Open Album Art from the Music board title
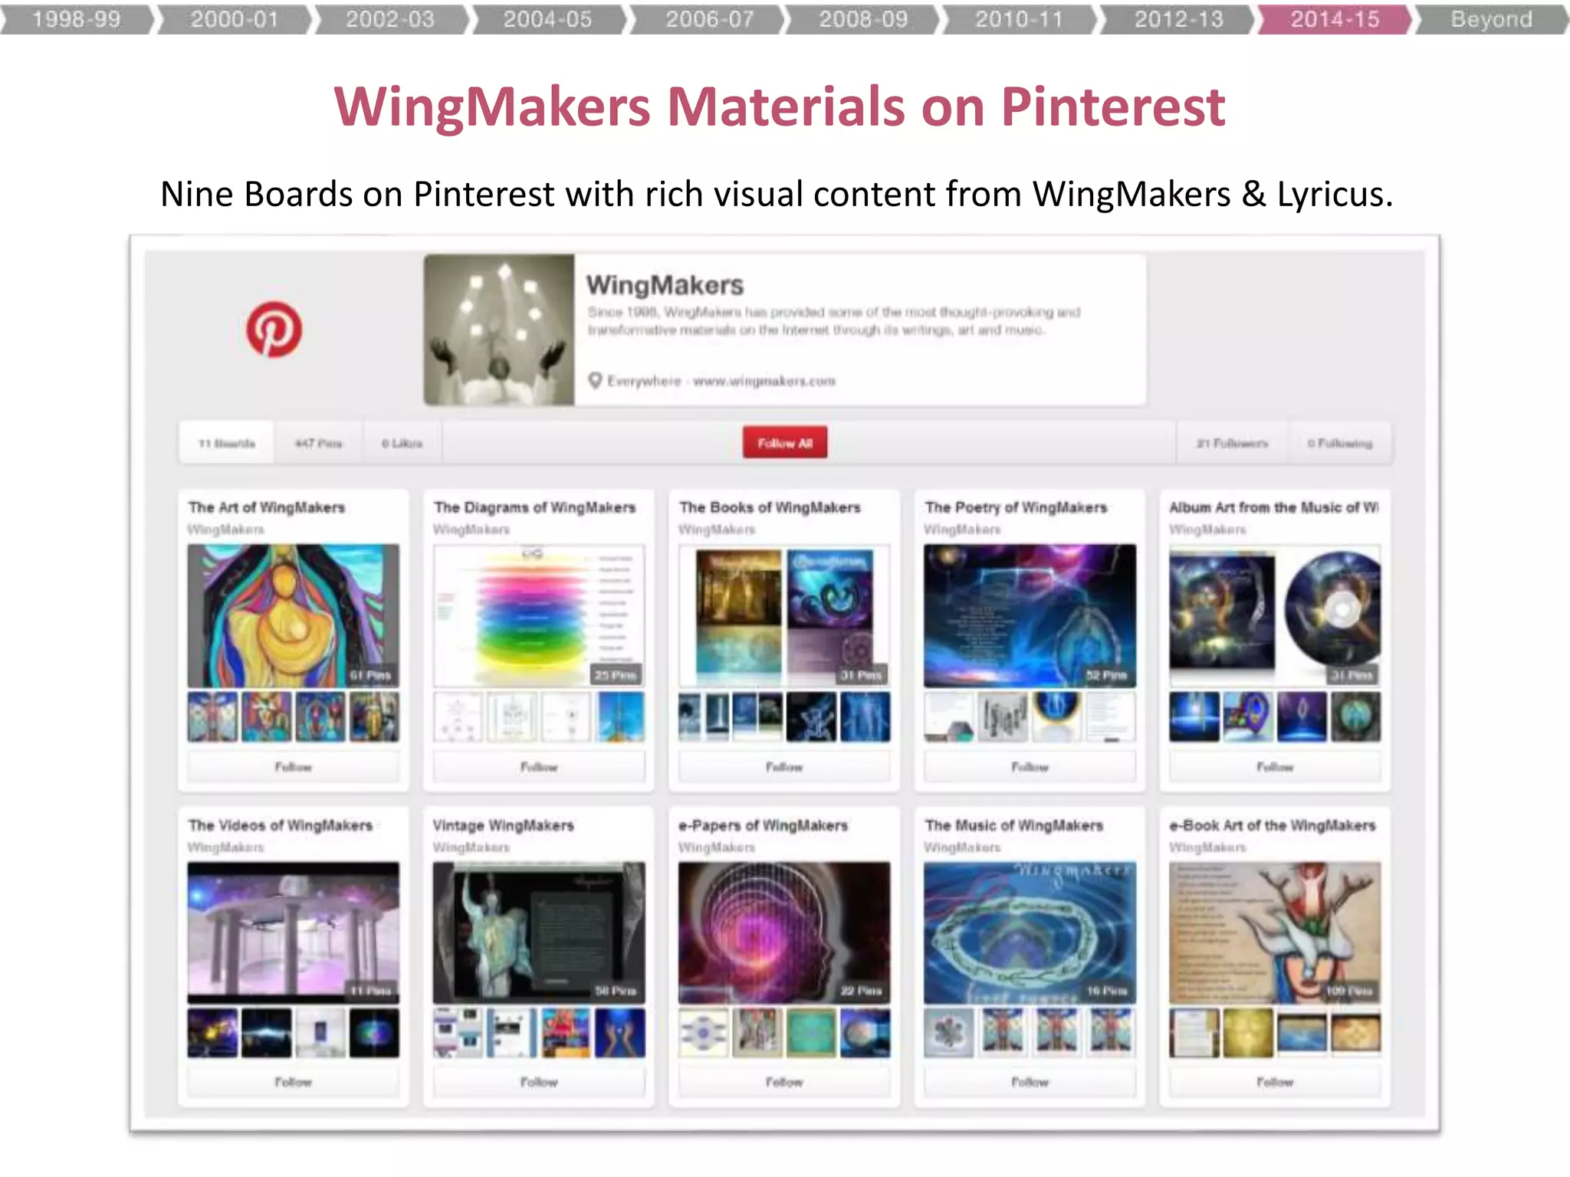Screen dimensions: 1570x1177 tap(1274, 507)
